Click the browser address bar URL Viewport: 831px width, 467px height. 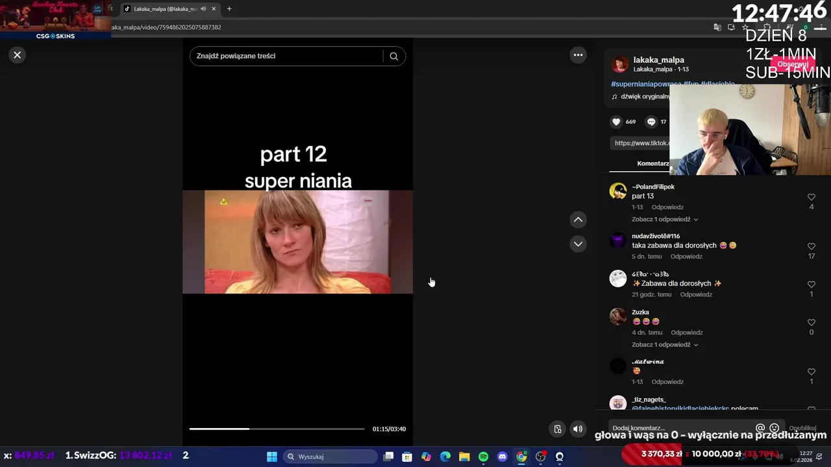click(167, 28)
